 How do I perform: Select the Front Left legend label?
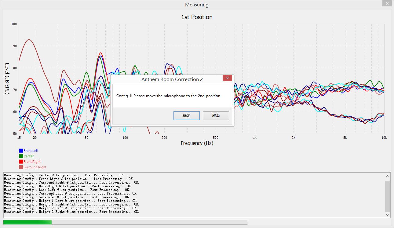pos(31,151)
